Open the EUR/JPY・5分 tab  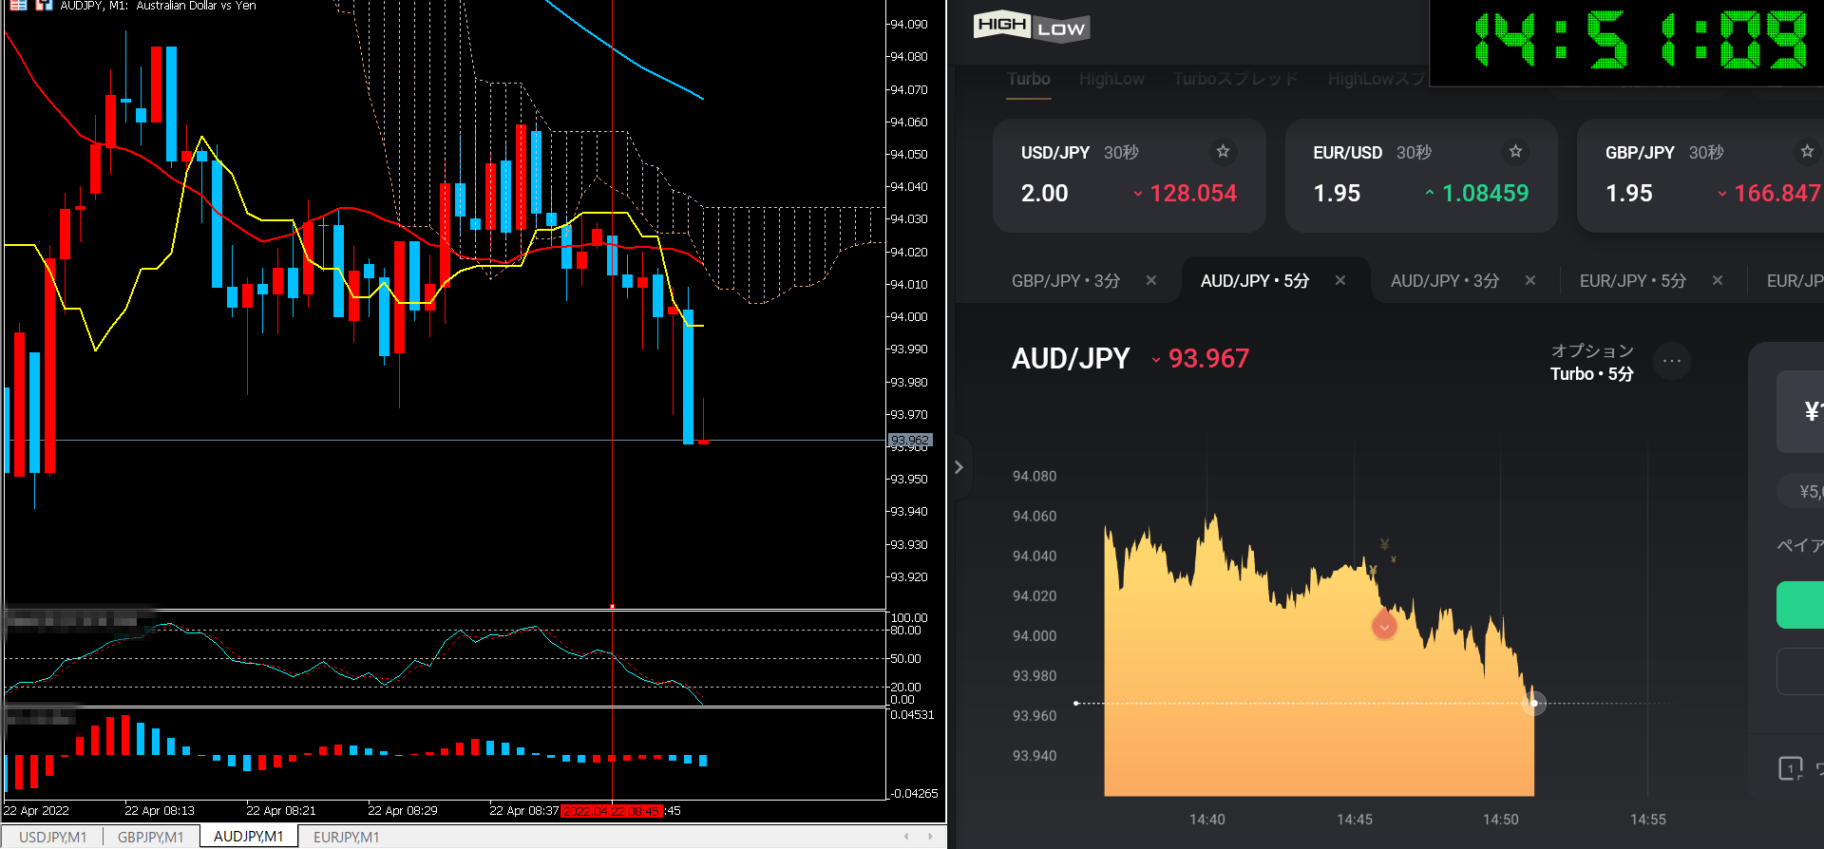coord(1633,281)
